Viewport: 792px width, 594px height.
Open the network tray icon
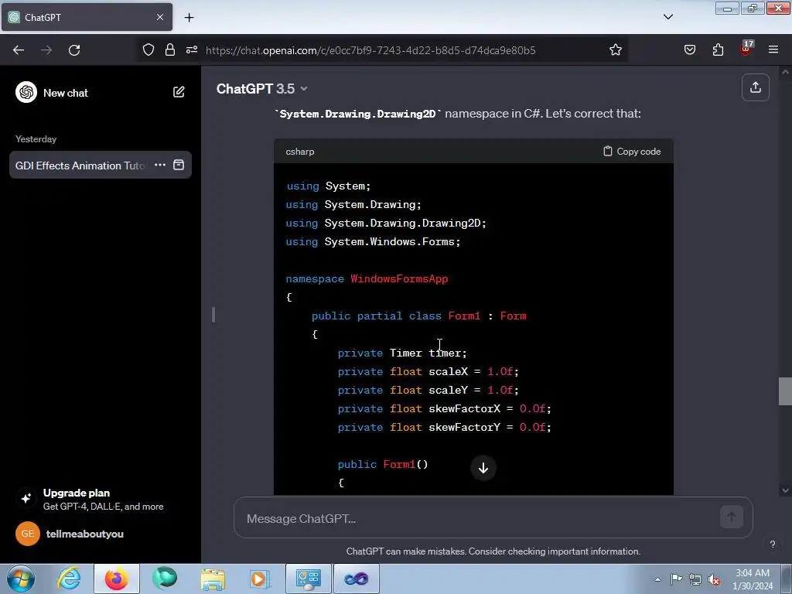(695, 580)
